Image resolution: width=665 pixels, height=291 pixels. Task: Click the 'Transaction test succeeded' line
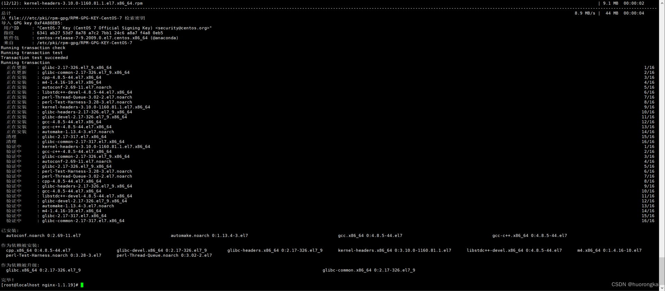tap(34, 58)
